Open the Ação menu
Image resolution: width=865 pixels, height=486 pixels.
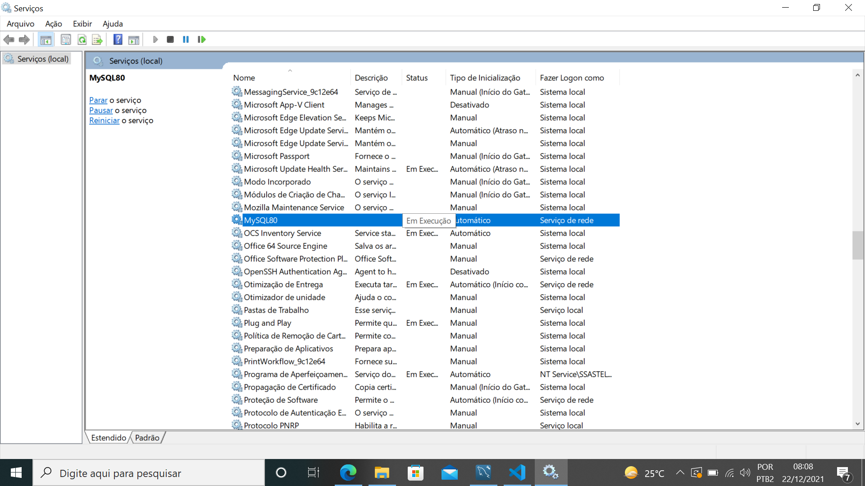54,24
